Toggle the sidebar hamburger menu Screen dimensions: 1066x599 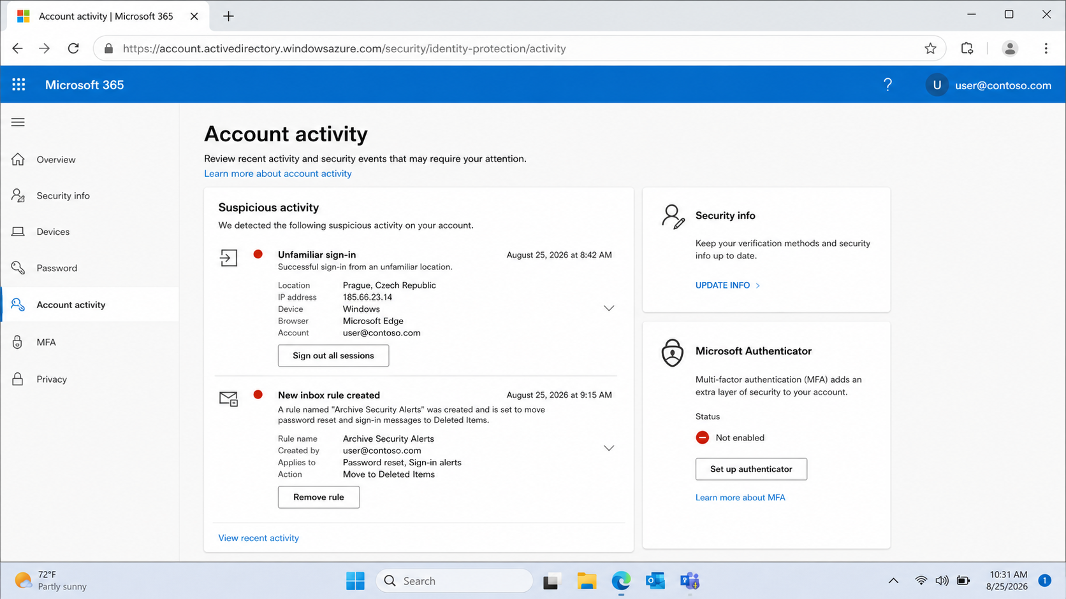tap(18, 122)
